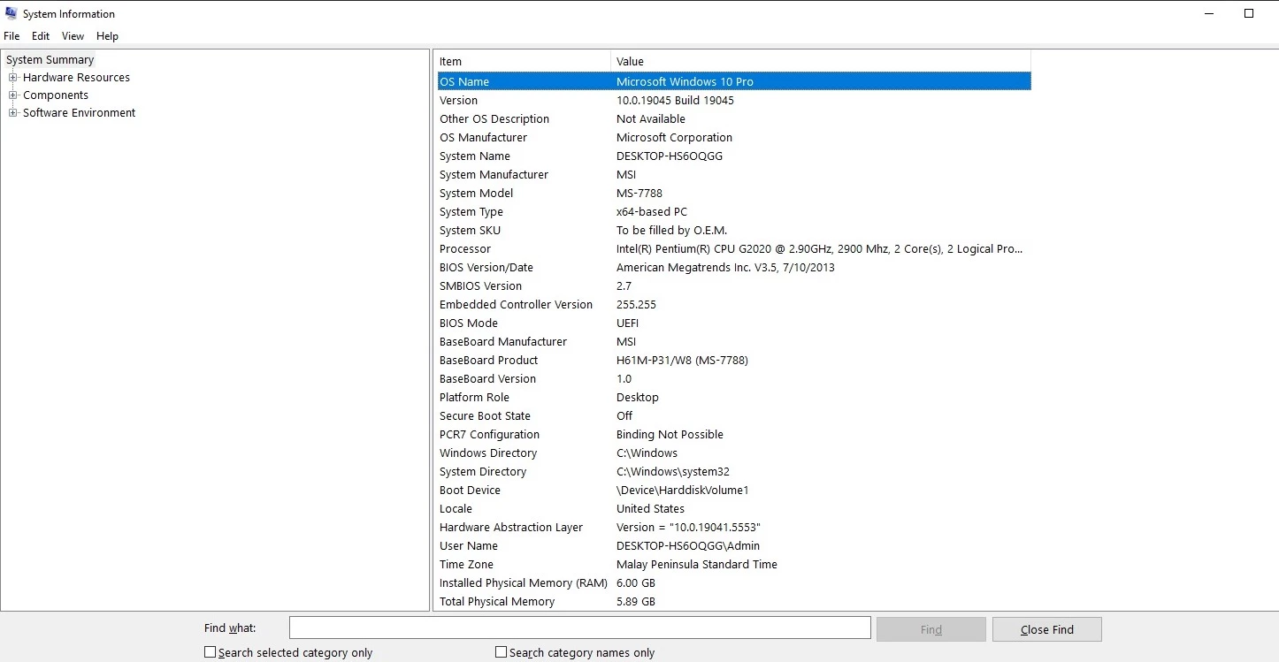Viewport: 1279px width, 662px height.
Task: Select the BaseBoard Product row
Action: click(x=733, y=360)
